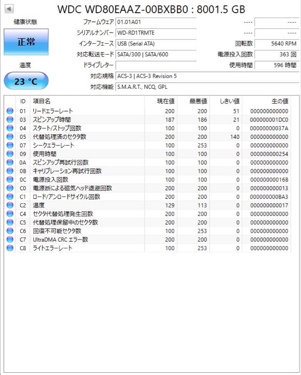Screen dimensions: 301x375
Task: Select the 電源断による磁気ヘッド退避回数 row name
Action: 72,188
